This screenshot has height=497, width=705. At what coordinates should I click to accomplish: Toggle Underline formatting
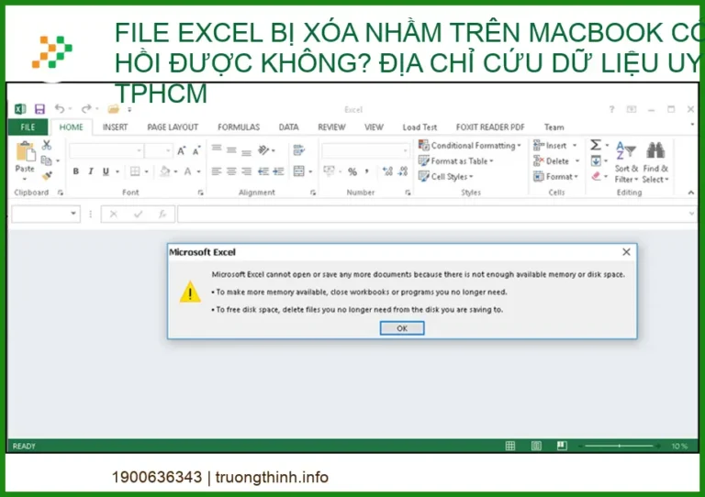106,171
